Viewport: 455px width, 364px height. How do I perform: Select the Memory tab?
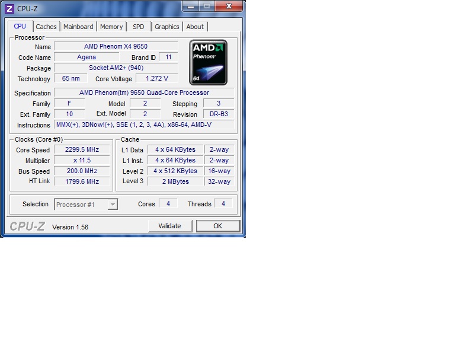tap(111, 27)
